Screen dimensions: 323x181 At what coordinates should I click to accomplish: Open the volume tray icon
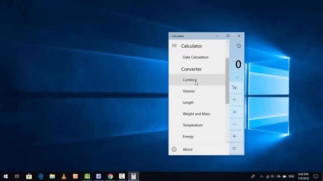click(273, 176)
